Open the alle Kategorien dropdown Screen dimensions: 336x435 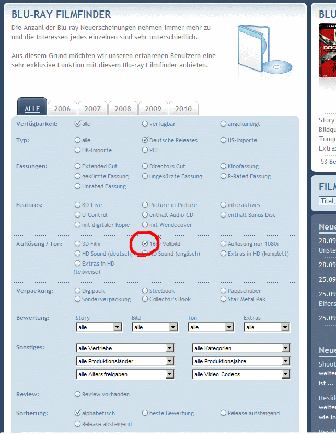click(x=241, y=348)
